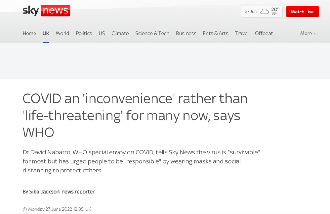Go to Science & Tech news
This screenshot has width=330, height=214.
(x=152, y=34)
